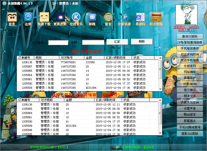Viewport: 207px width, 151px height.
Task: Click the 刷QQ留言 button
Action: [x=190, y=114]
